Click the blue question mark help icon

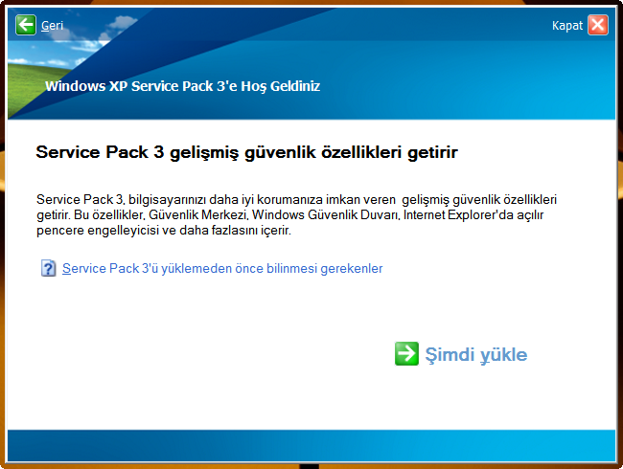[x=49, y=269]
